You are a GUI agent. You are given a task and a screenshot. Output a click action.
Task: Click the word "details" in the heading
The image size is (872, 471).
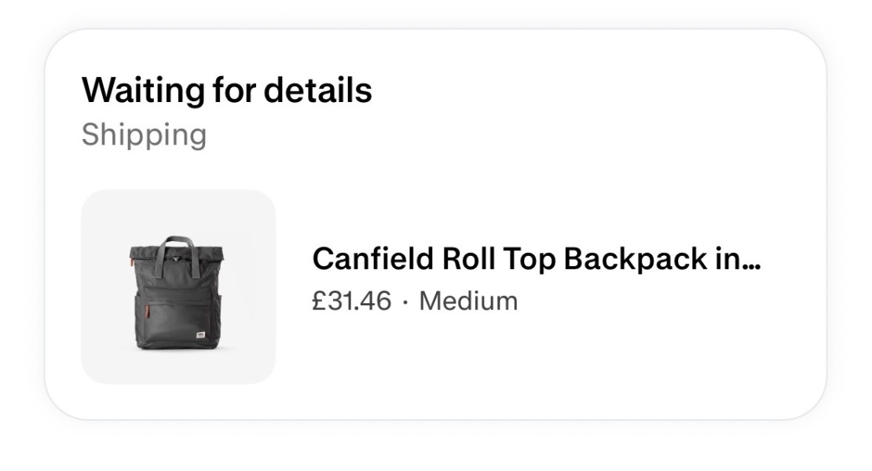tap(317, 91)
